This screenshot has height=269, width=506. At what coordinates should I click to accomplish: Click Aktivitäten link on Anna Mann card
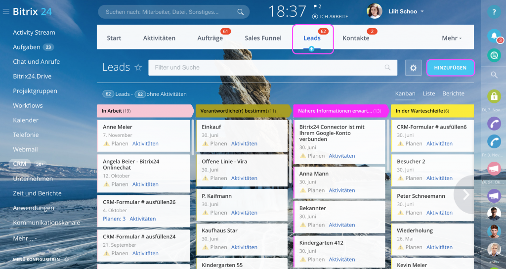(342, 190)
